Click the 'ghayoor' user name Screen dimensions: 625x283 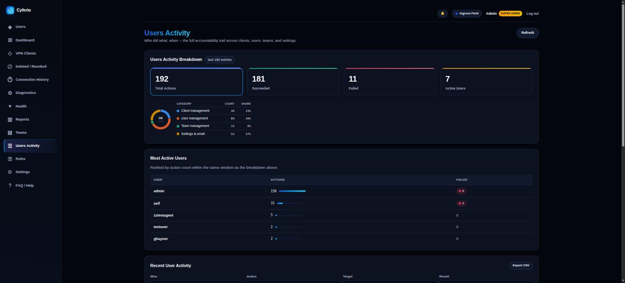click(161, 239)
